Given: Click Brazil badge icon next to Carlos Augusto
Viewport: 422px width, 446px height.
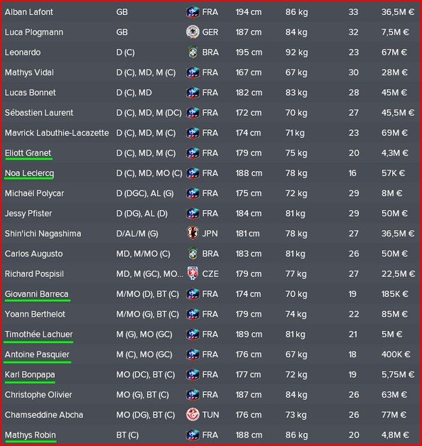Looking at the screenshot, I should tap(193, 254).
